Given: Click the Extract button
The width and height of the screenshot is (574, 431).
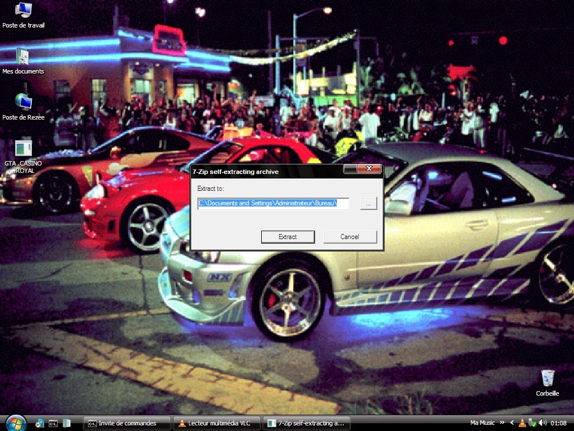Looking at the screenshot, I should pos(288,237).
